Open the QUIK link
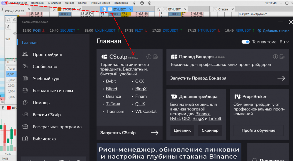293x161 pixels. pos(140,104)
